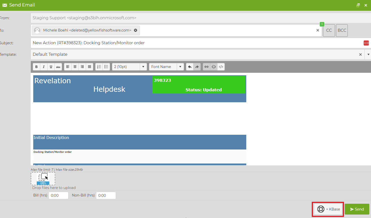This screenshot has height=218, width=371.
Task: Insert a bulleted list
Action: pyautogui.click(x=106, y=67)
